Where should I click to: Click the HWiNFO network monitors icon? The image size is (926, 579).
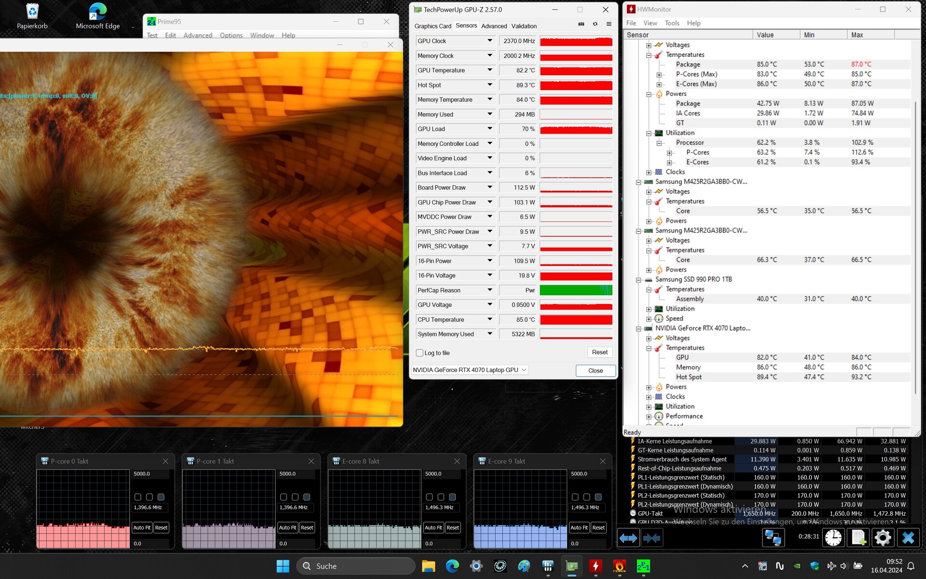[773, 538]
